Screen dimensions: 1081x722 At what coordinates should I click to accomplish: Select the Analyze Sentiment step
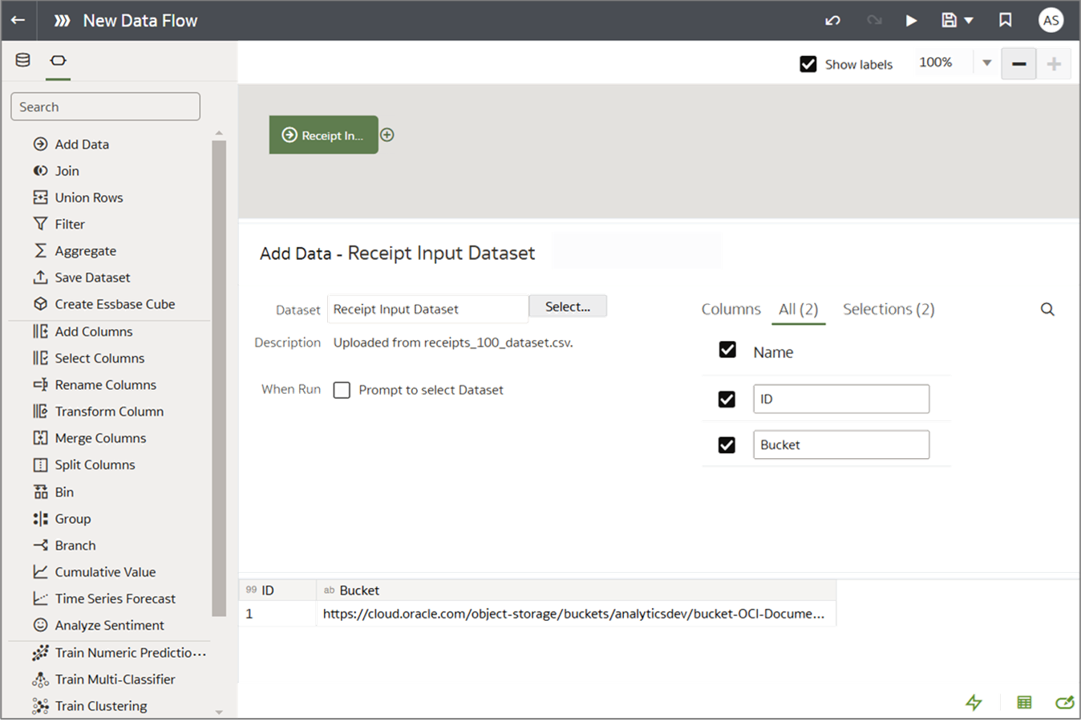[109, 625]
